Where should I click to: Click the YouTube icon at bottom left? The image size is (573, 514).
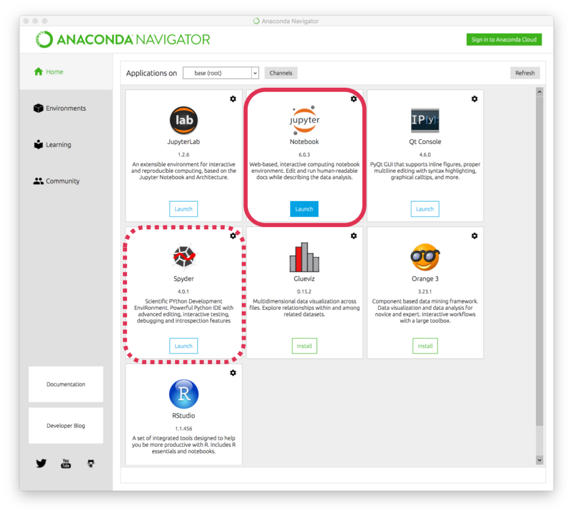(65, 463)
